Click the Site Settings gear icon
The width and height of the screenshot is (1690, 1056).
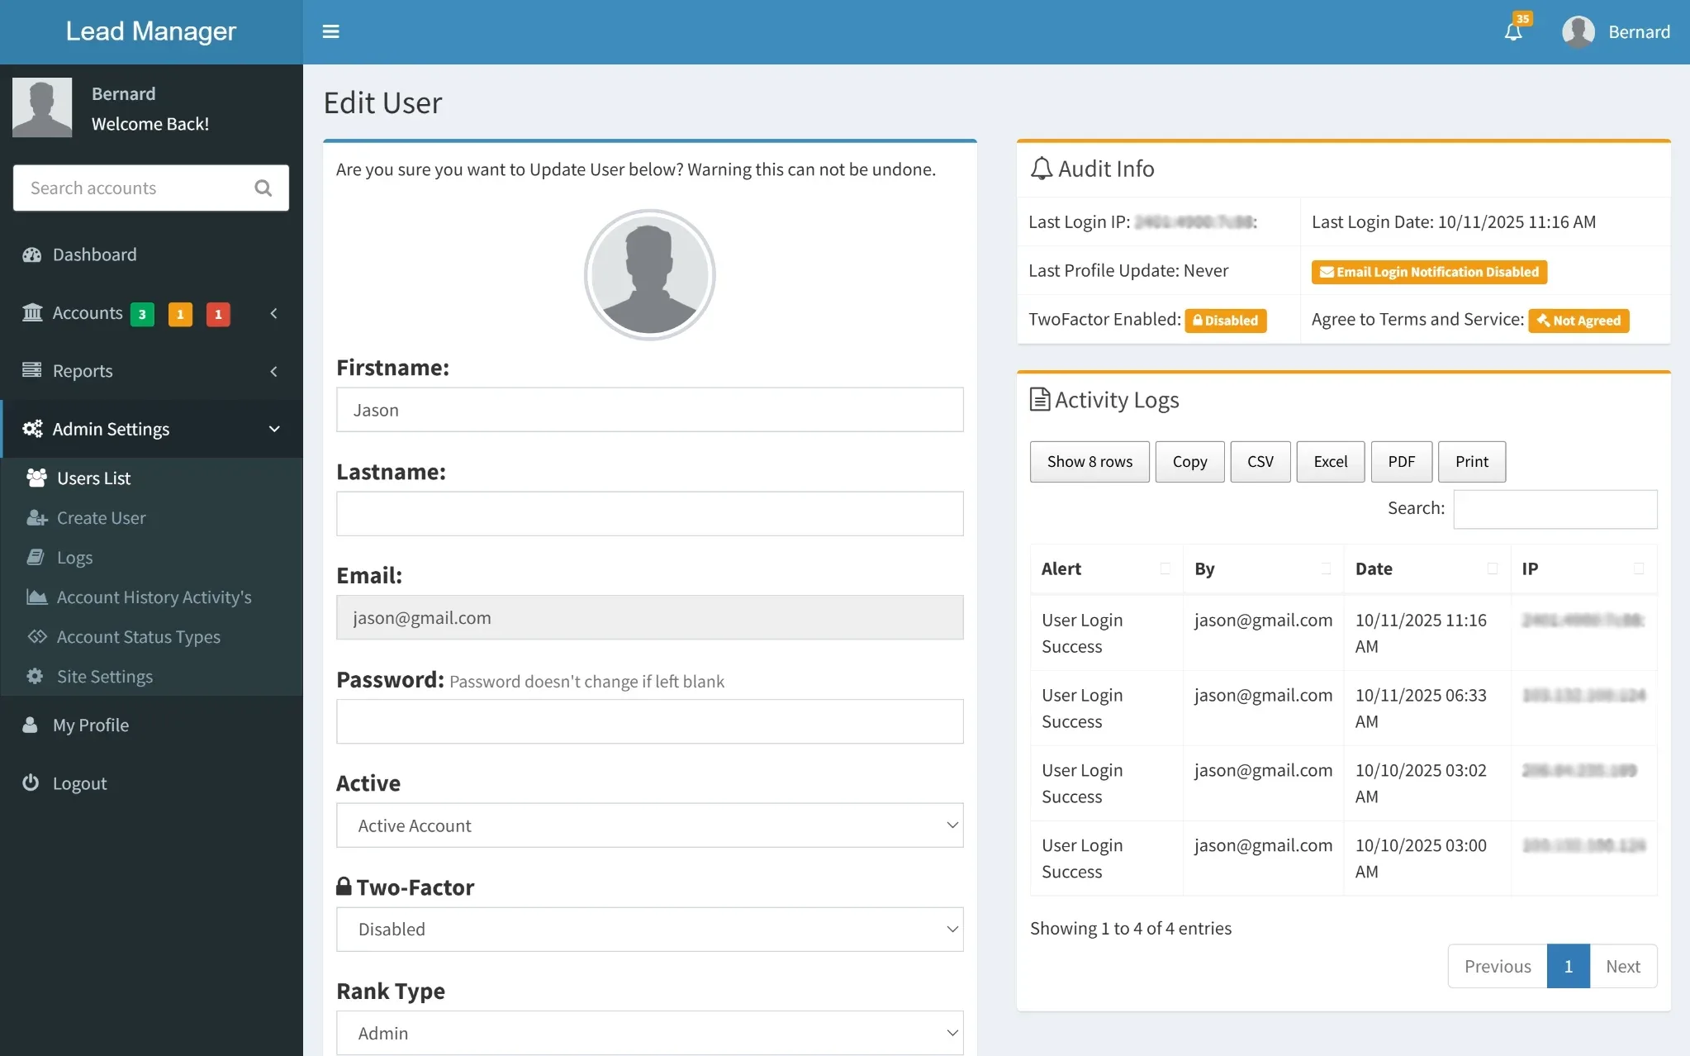(35, 676)
